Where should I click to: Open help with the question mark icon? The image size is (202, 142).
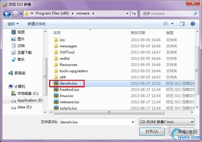[x=193, y=24]
